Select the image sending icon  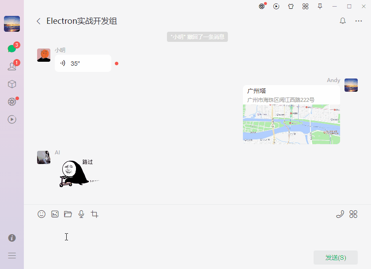point(55,214)
